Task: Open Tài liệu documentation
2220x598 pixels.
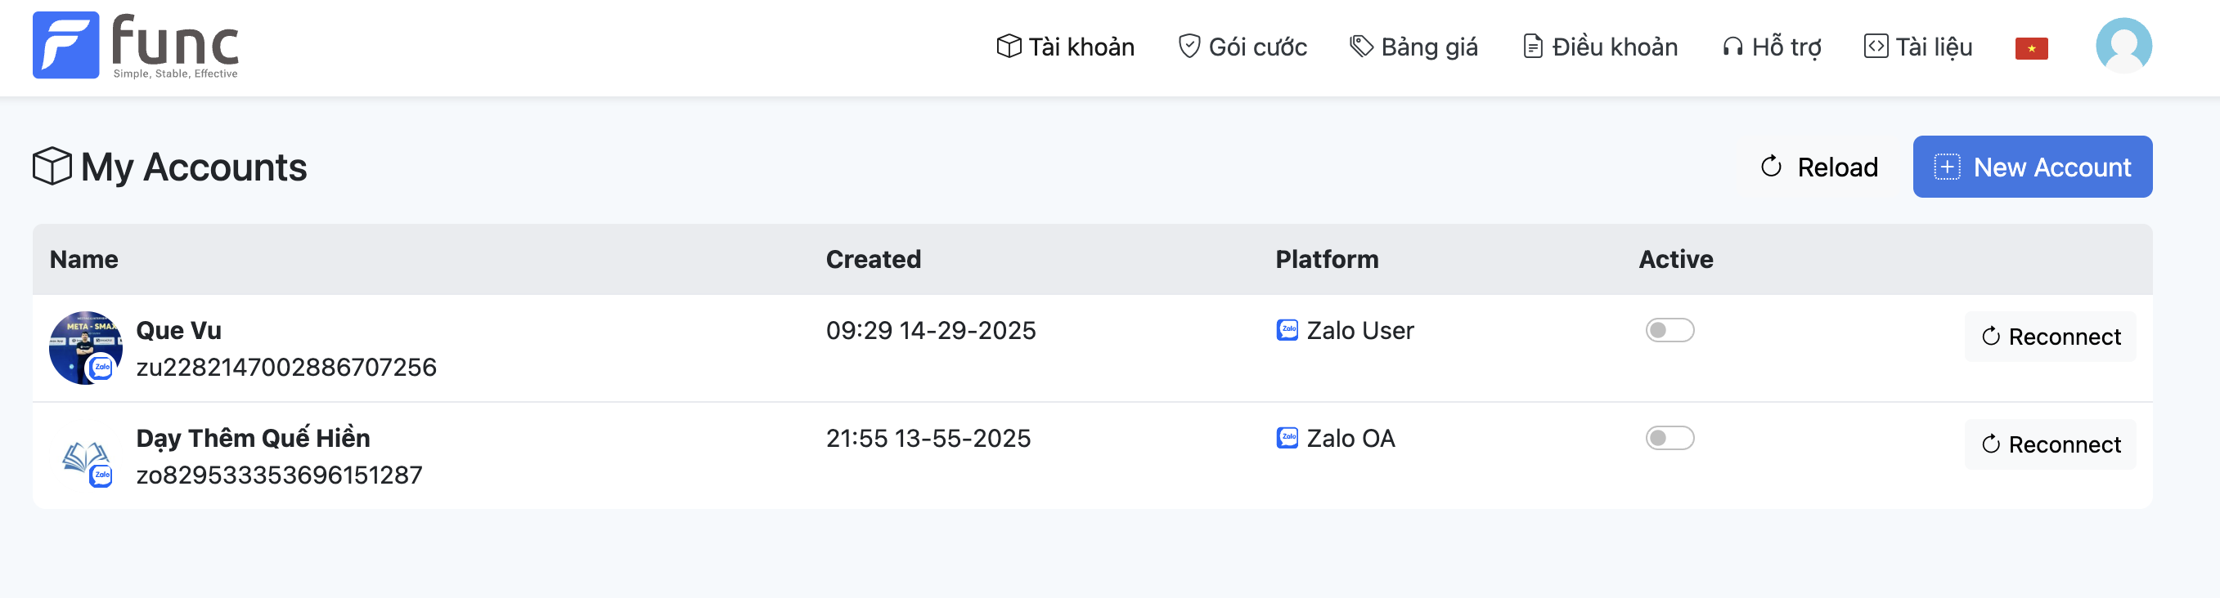Action: click(x=1917, y=47)
